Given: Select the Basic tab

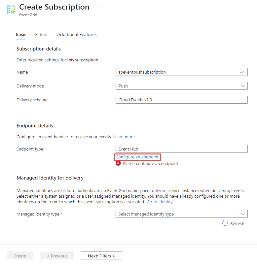Looking at the screenshot, I should click(x=21, y=35).
